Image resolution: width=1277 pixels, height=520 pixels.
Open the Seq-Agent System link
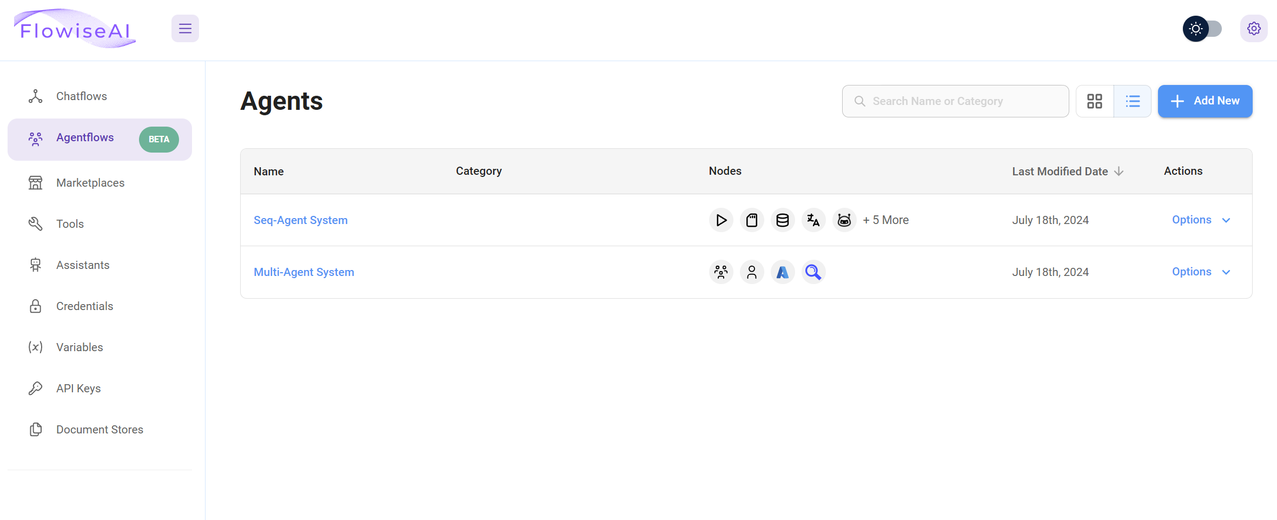pos(301,220)
